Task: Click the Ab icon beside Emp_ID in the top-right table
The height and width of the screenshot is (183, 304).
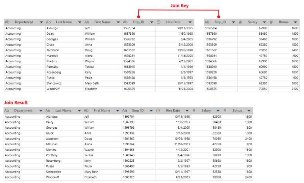Action: point(207,22)
